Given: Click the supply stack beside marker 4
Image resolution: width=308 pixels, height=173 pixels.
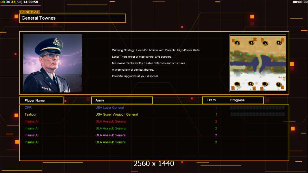Looking at the screenshot, I should point(255,39).
